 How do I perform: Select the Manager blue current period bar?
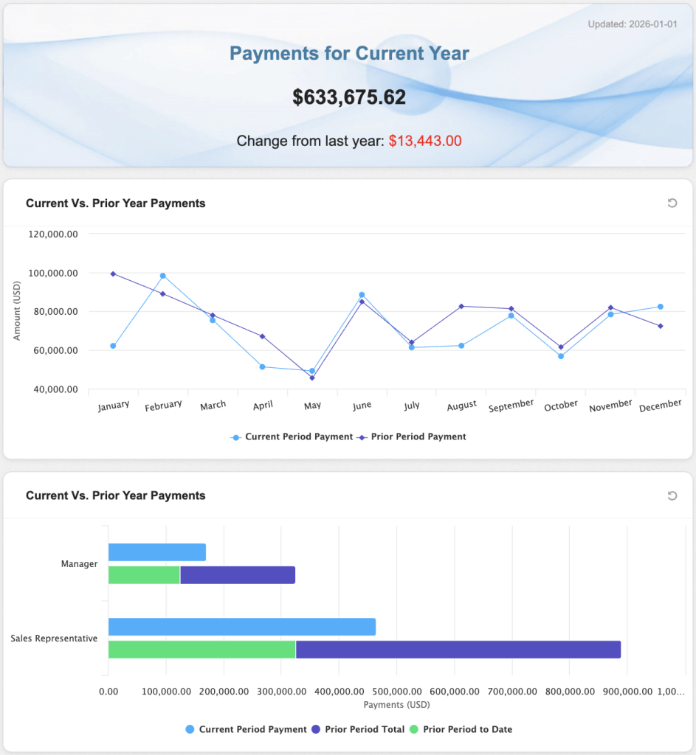(x=156, y=552)
